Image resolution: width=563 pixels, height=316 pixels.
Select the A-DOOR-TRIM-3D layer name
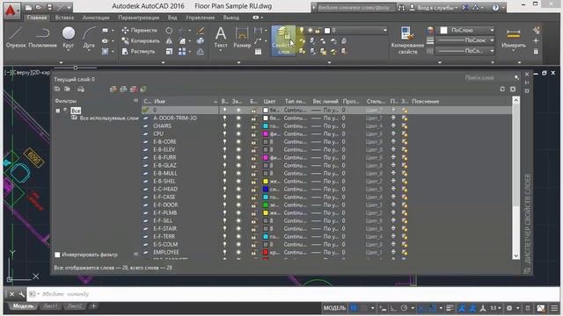pos(175,118)
